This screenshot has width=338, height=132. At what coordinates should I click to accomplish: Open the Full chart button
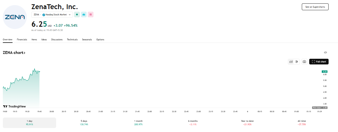pos(319,62)
